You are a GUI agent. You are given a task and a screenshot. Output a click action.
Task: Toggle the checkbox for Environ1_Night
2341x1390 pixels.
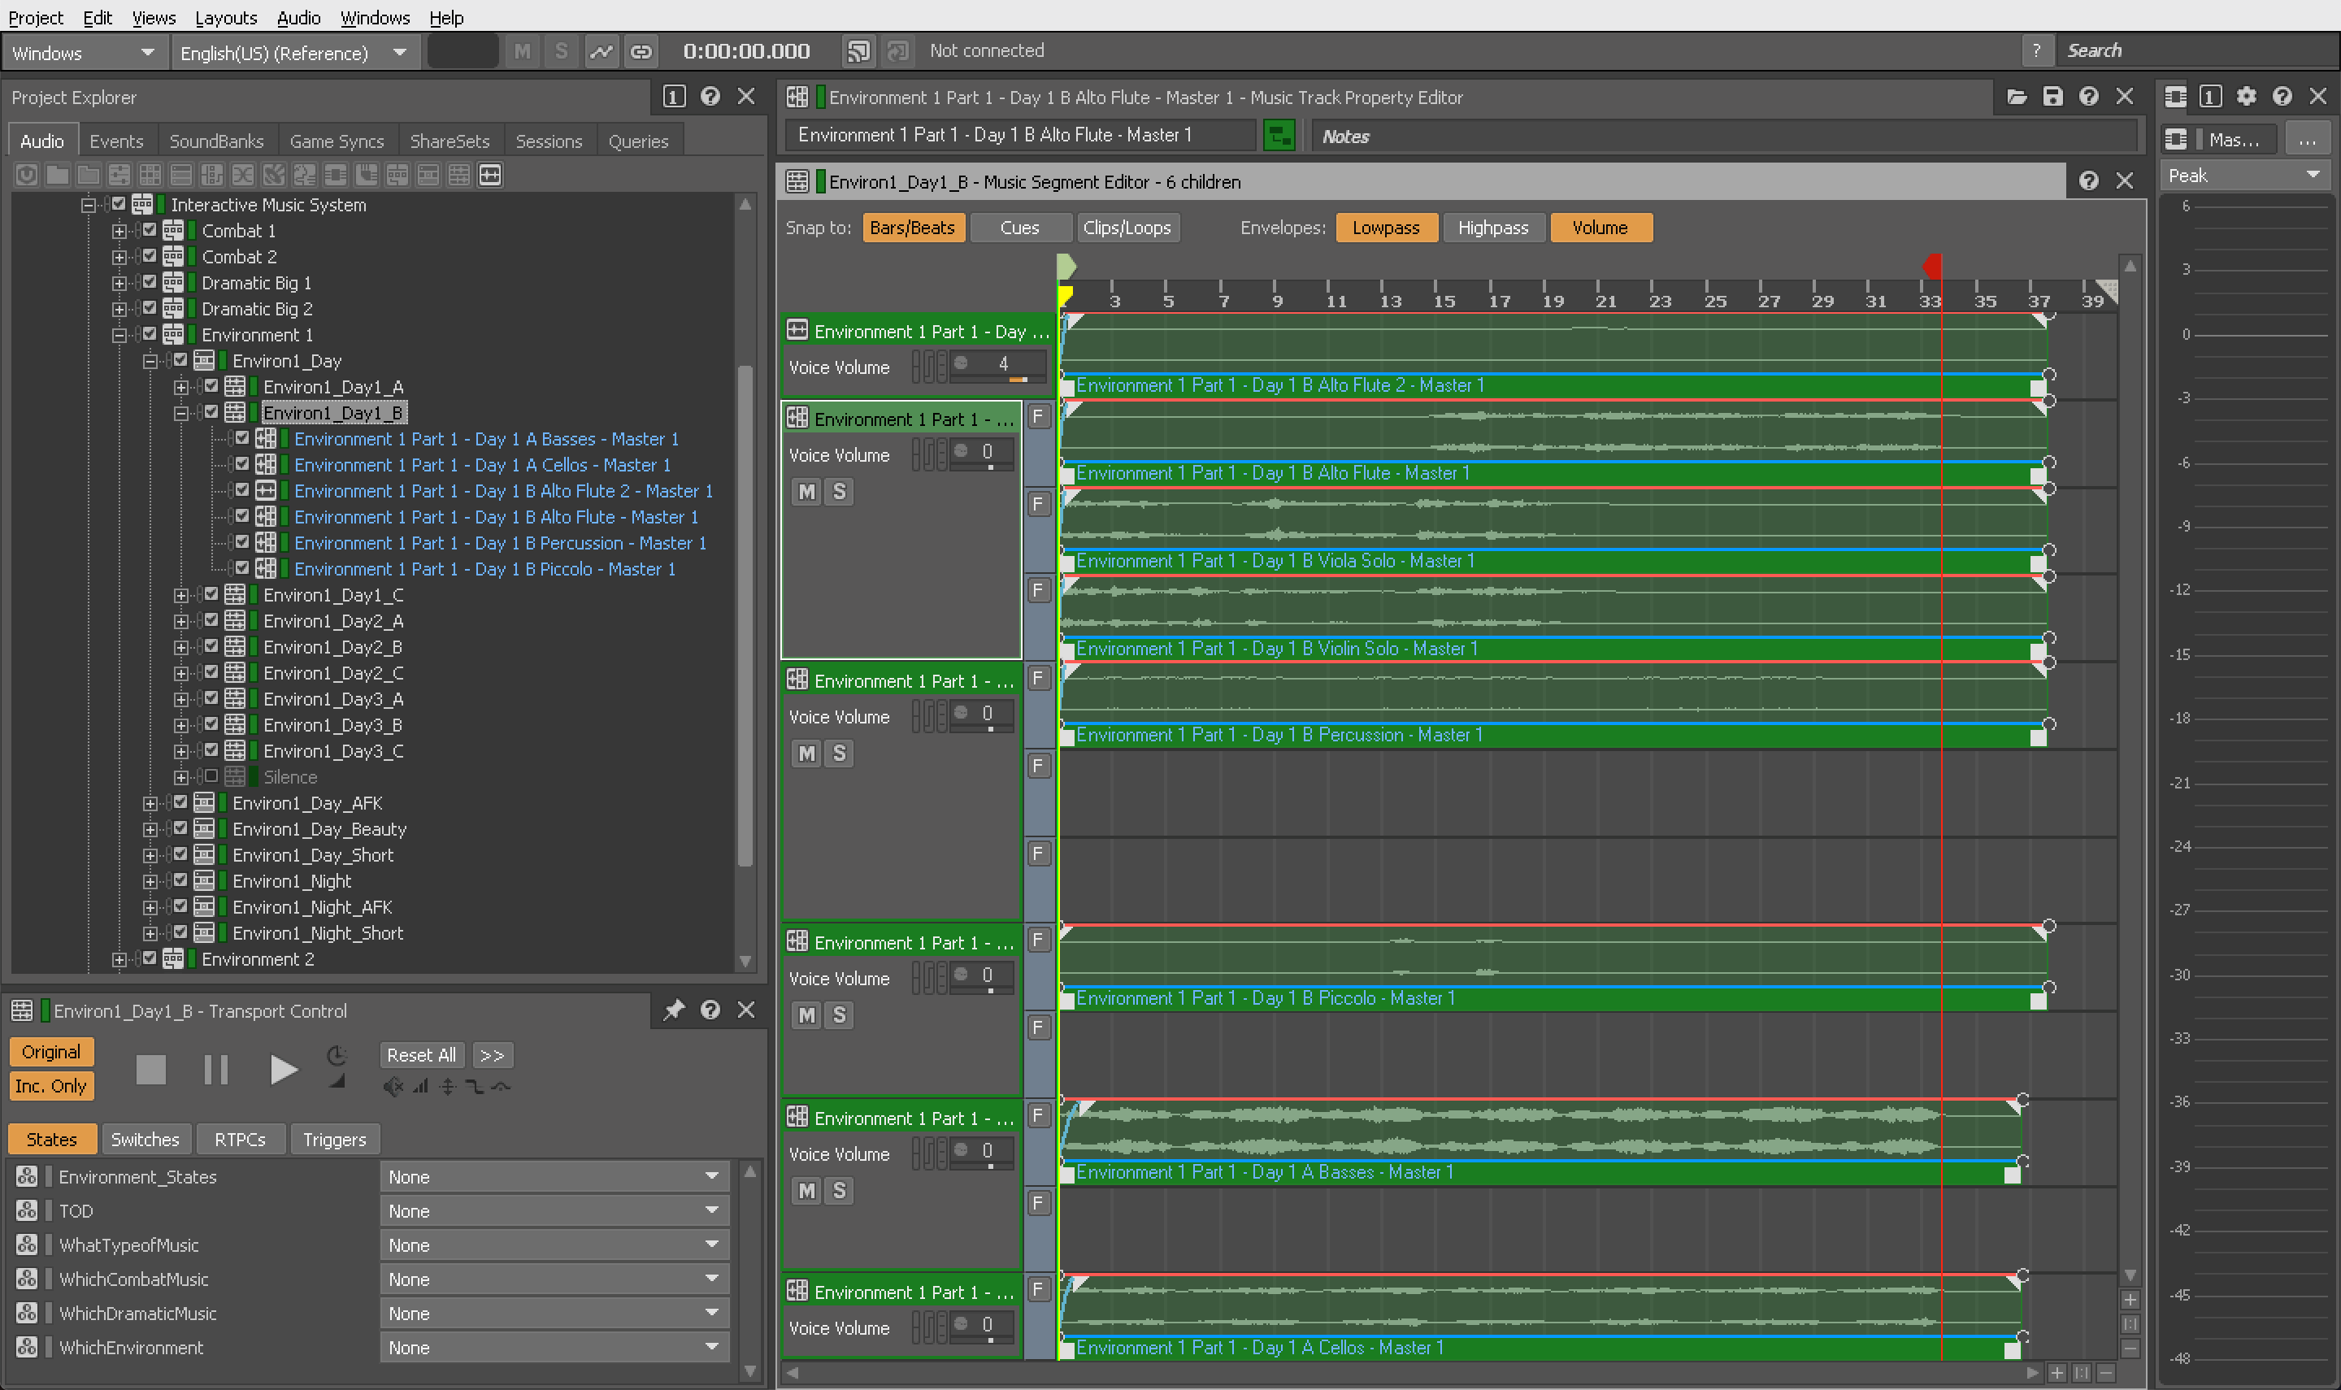[x=180, y=880]
